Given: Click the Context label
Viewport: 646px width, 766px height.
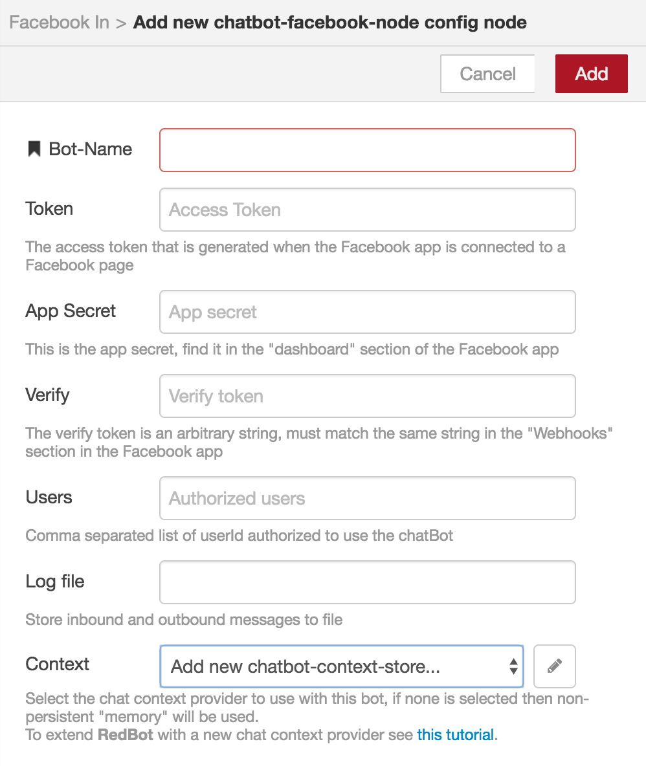Looking at the screenshot, I should click(57, 664).
